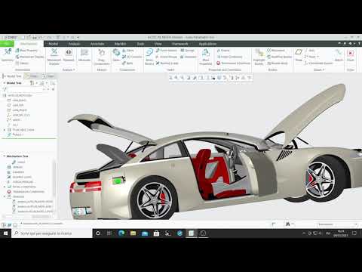Open Microsoft Store from the taskbar
The height and width of the screenshot is (272, 362).
point(156,233)
